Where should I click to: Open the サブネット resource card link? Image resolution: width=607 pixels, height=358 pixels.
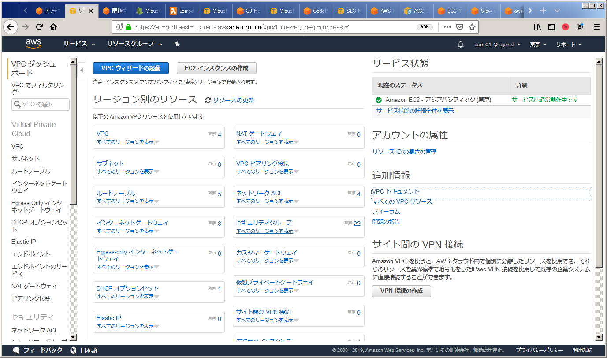point(111,164)
